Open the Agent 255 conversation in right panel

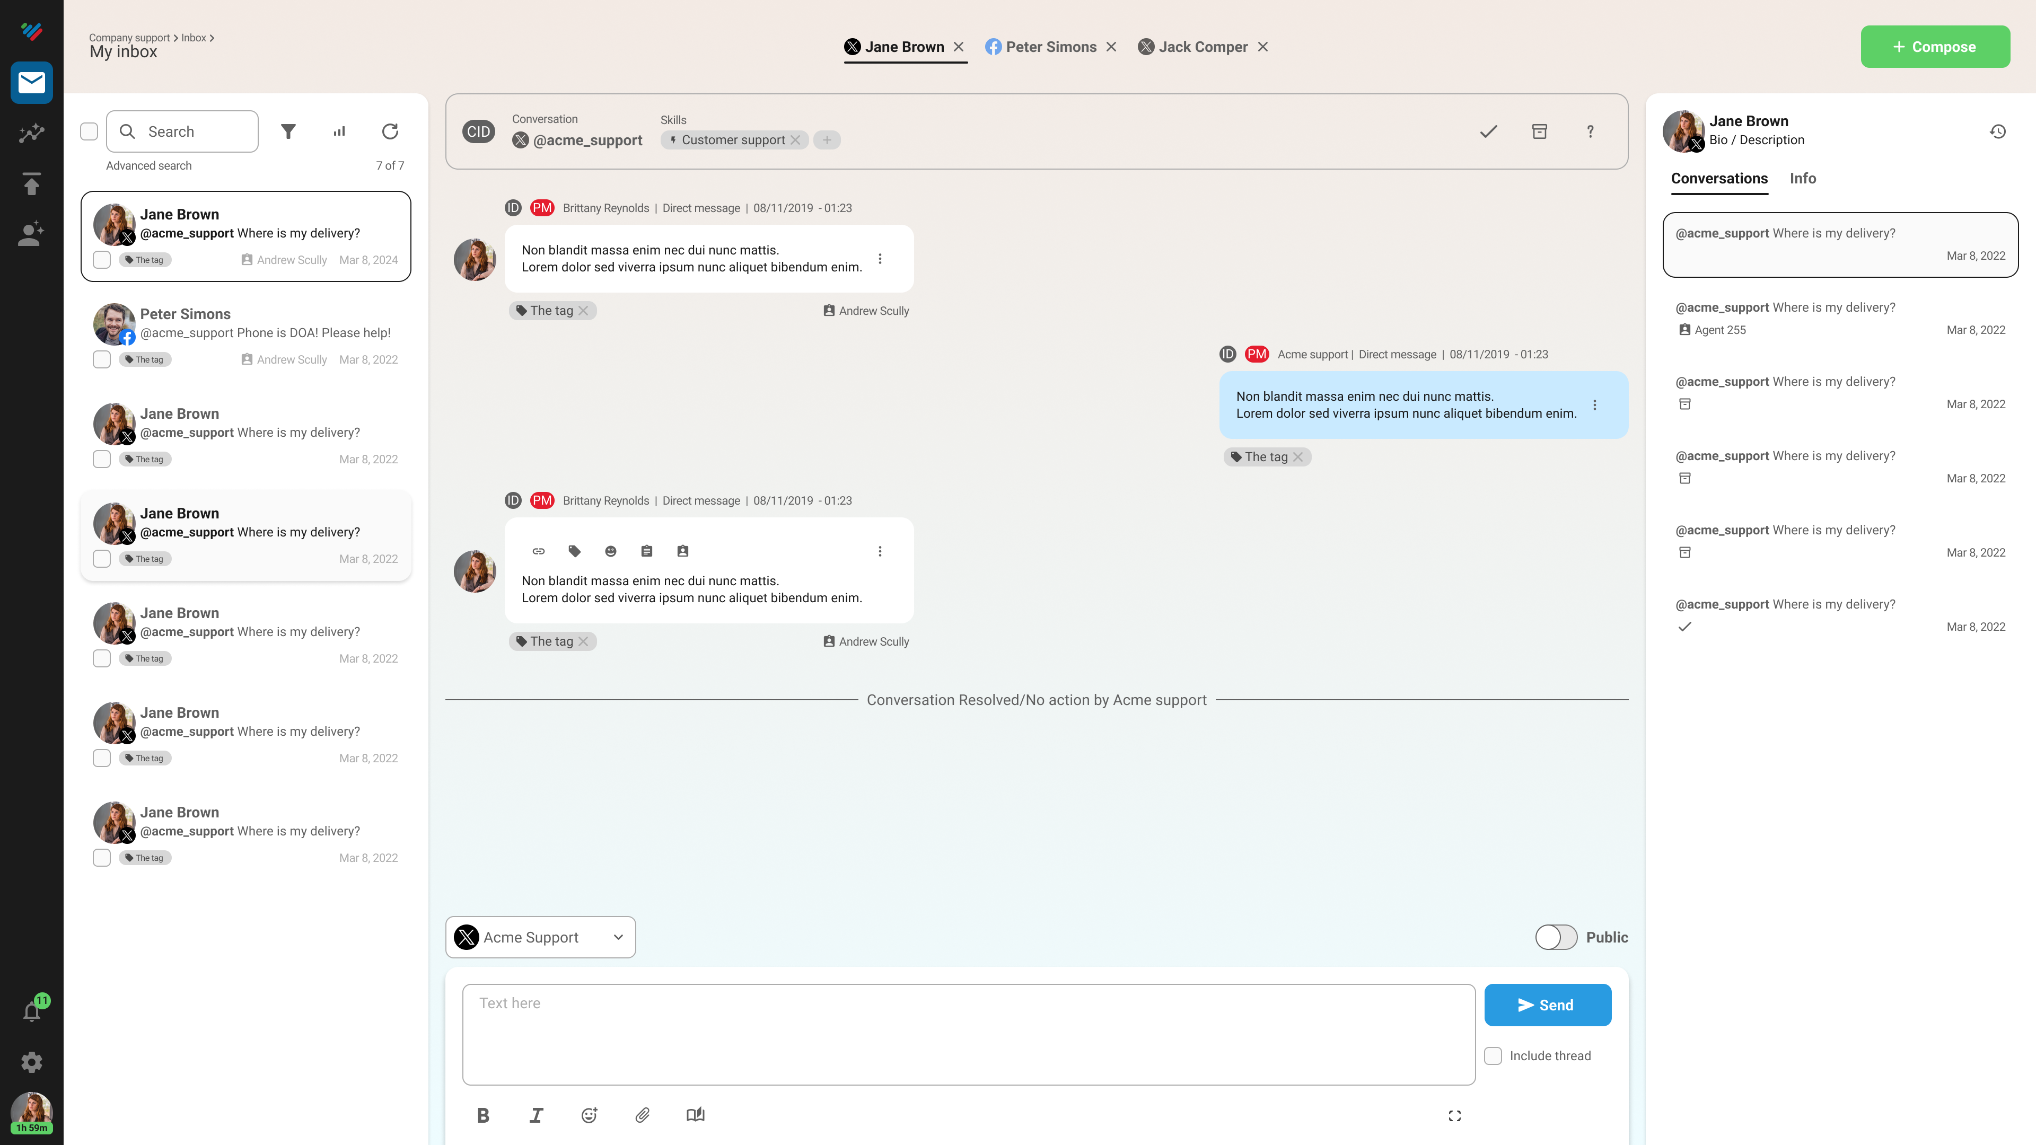coord(1840,319)
